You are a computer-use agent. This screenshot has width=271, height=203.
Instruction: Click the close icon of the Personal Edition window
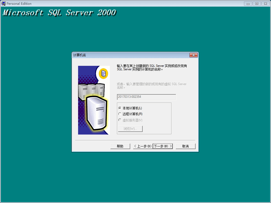pos(265,3)
